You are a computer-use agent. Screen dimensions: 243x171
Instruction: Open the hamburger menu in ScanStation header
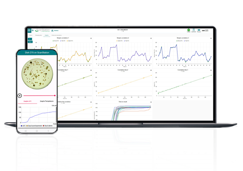pyautogui.click(x=29, y=30)
